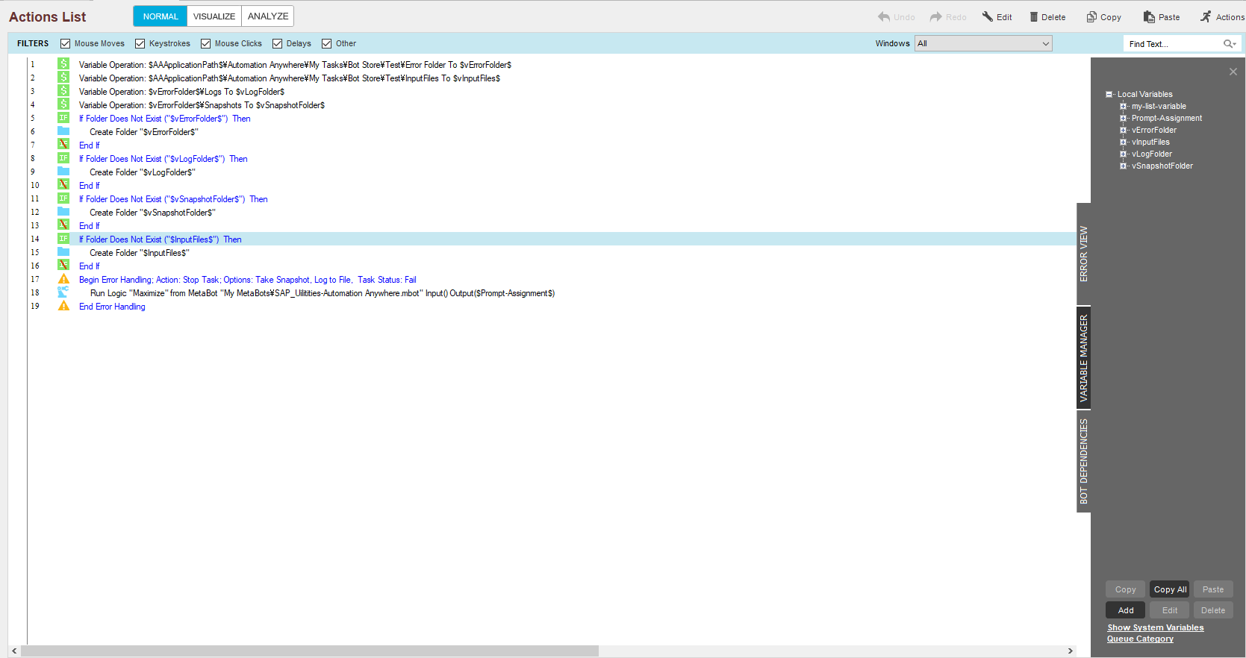The width and height of the screenshot is (1246, 658).
Task: Toggle the Delays filter checkbox
Action: (x=278, y=43)
